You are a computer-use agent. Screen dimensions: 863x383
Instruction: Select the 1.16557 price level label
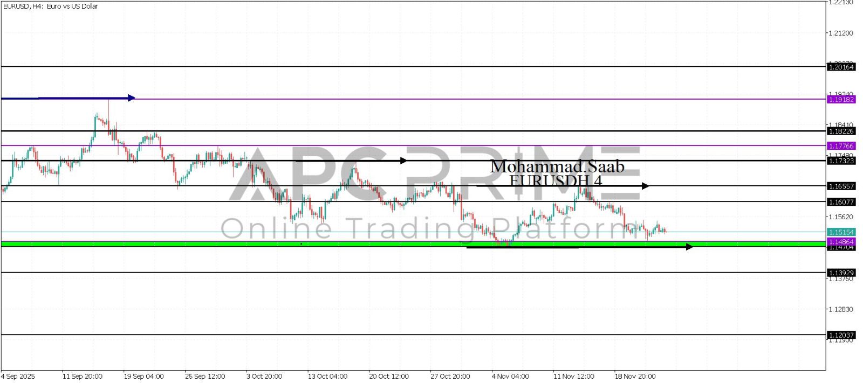point(841,186)
